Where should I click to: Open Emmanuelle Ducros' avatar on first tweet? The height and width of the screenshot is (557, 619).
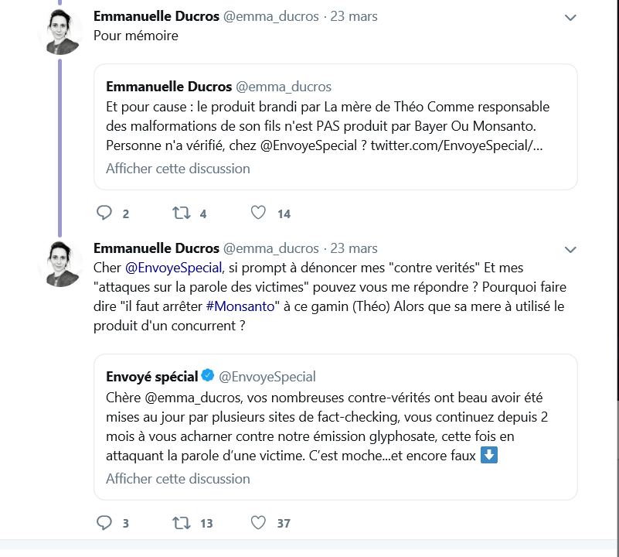click(x=60, y=33)
